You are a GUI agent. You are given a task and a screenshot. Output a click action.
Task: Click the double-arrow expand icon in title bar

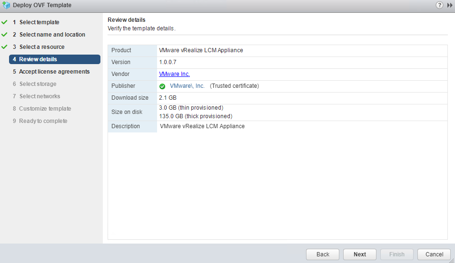[x=450, y=5]
